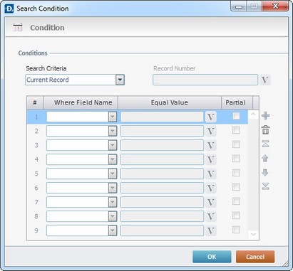Check Partial box for row 7

[236, 201]
